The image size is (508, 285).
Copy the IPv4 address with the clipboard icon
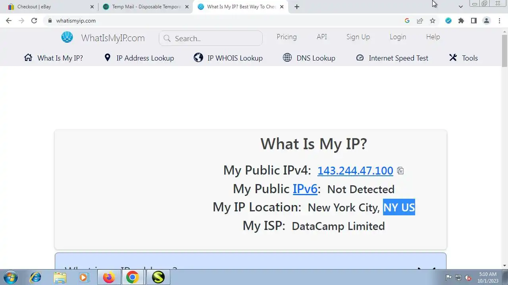tap(400, 171)
